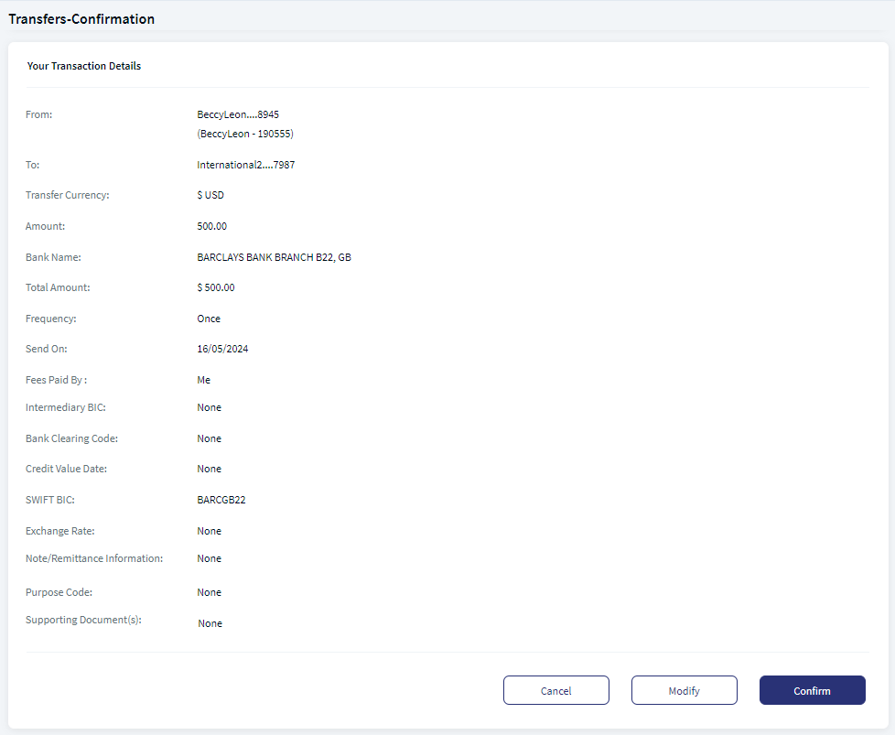Click the Modify button
The height and width of the screenshot is (735, 895).
coord(684,690)
